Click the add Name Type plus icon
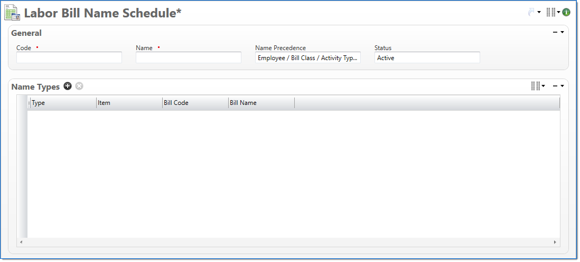This screenshot has height=262, width=580. pos(68,86)
